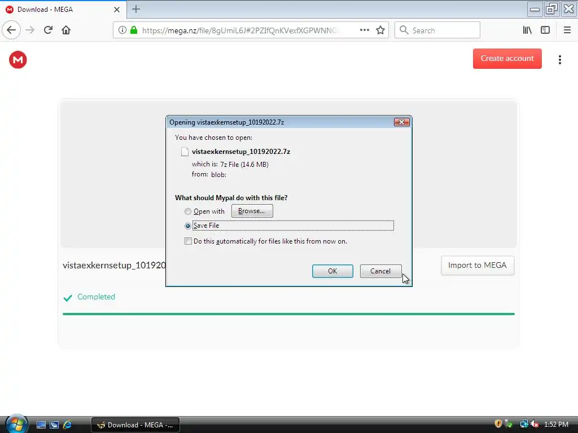Click Download - MEGA taskbar button
Image resolution: width=578 pixels, height=433 pixels.
click(x=135, y=425)
